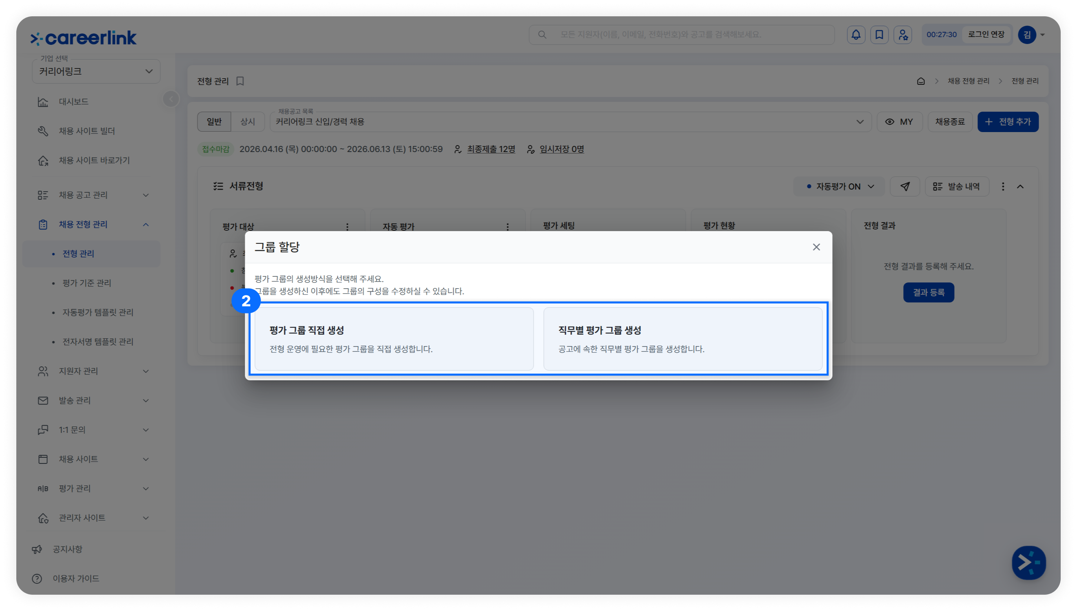Select 전형 관리 submenu item
1077x611 pixels.
tap(91, 254)
